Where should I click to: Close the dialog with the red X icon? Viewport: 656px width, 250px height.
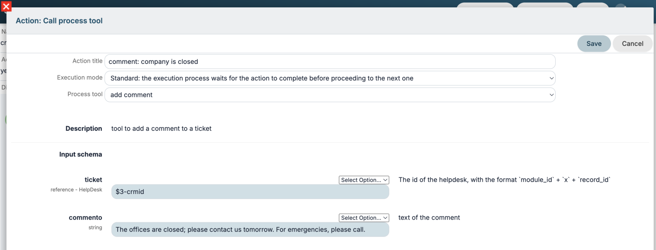tap(6, 6)
